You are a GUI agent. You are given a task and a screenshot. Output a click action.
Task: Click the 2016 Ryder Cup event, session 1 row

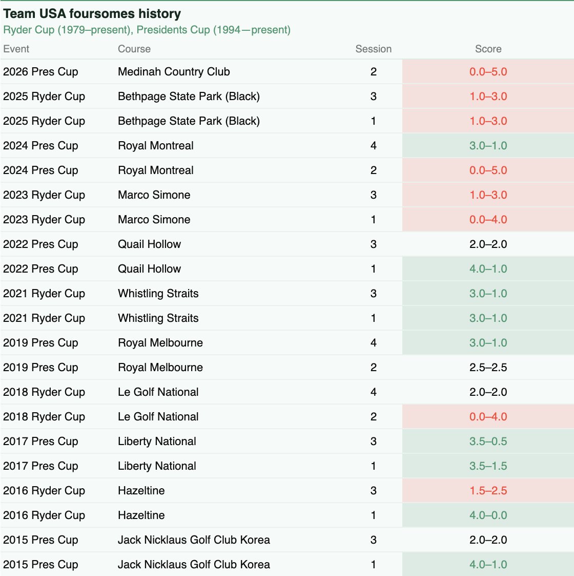[x=44, y=515]
